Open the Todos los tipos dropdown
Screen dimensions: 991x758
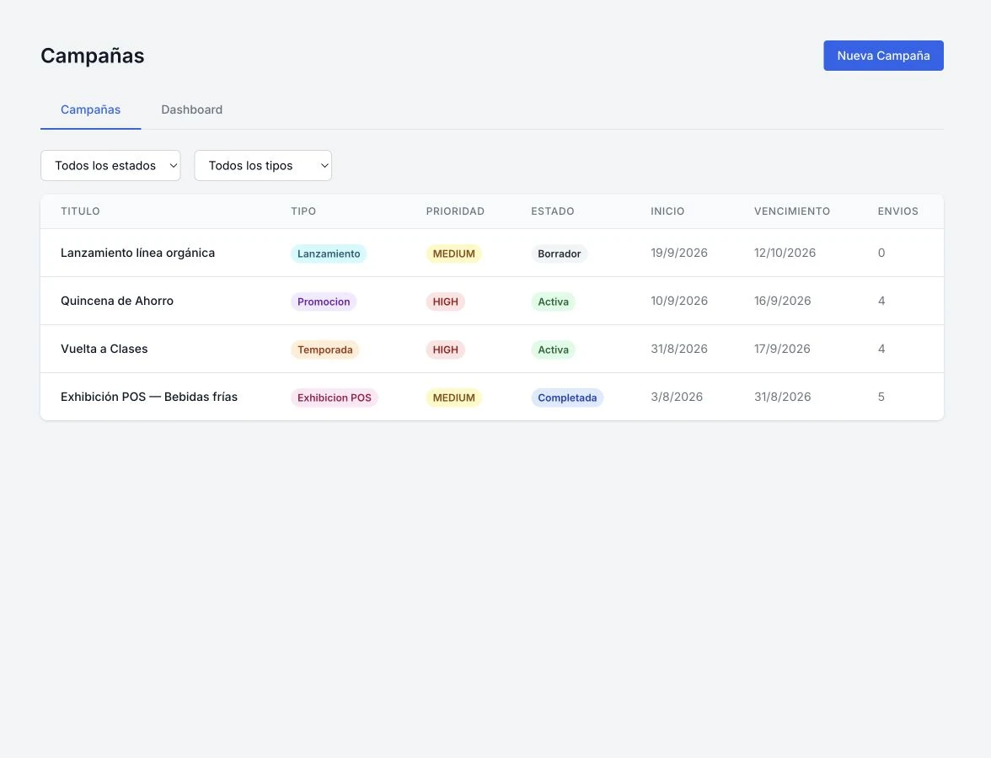(263, 165)
